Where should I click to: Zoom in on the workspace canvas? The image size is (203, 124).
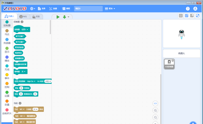155,110
